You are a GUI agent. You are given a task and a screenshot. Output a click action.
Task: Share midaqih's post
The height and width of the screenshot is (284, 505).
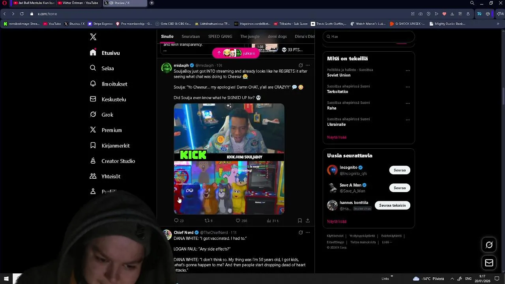click(308, 220)
